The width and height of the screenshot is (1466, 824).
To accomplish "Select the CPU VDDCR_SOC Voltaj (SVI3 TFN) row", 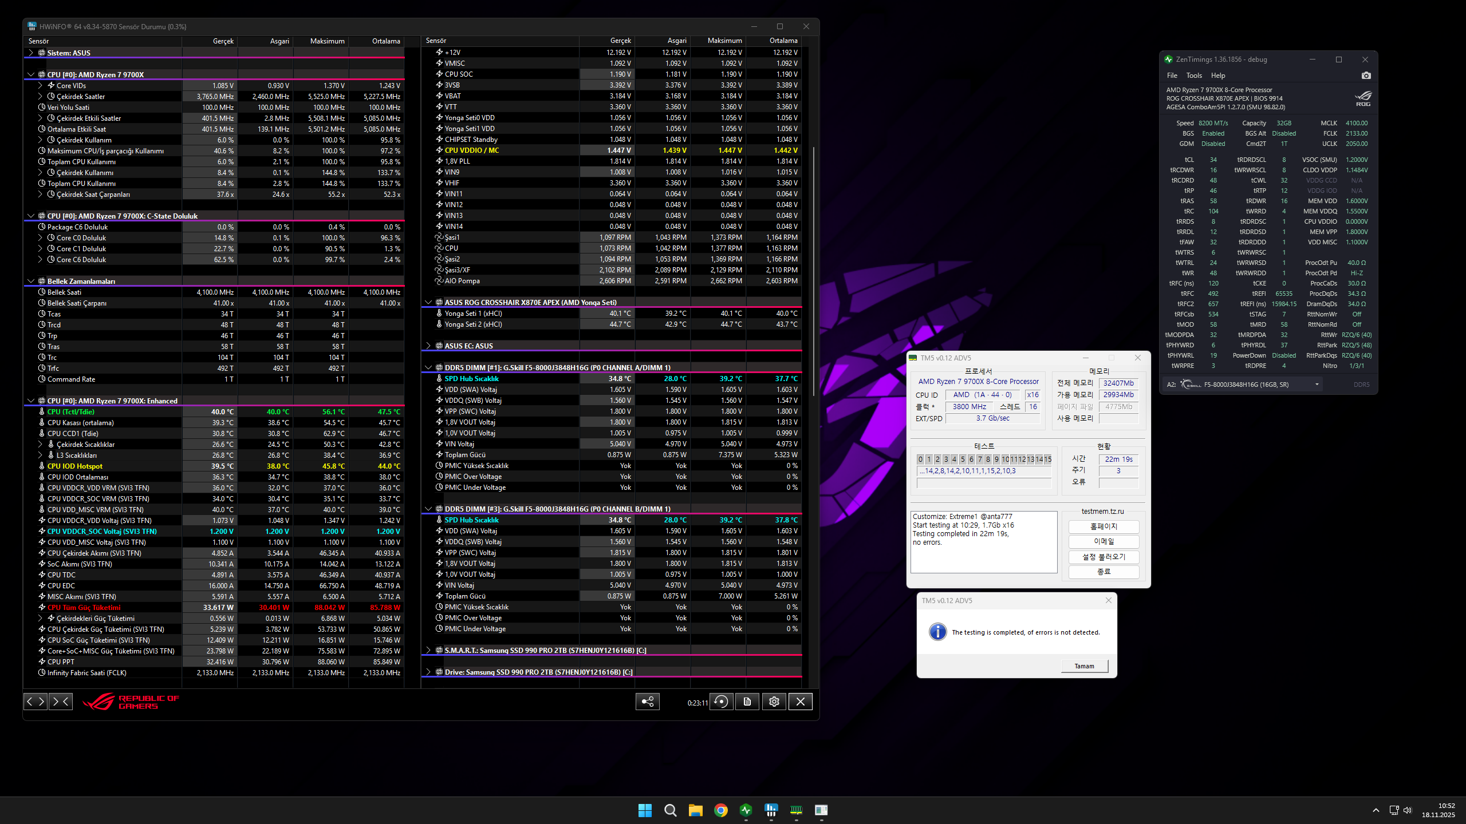I will click(214, 532).
